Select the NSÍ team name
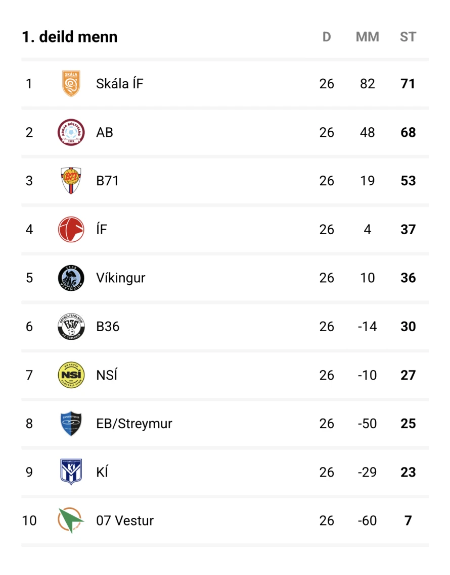 pyautogui.click(x=107, y=375)
